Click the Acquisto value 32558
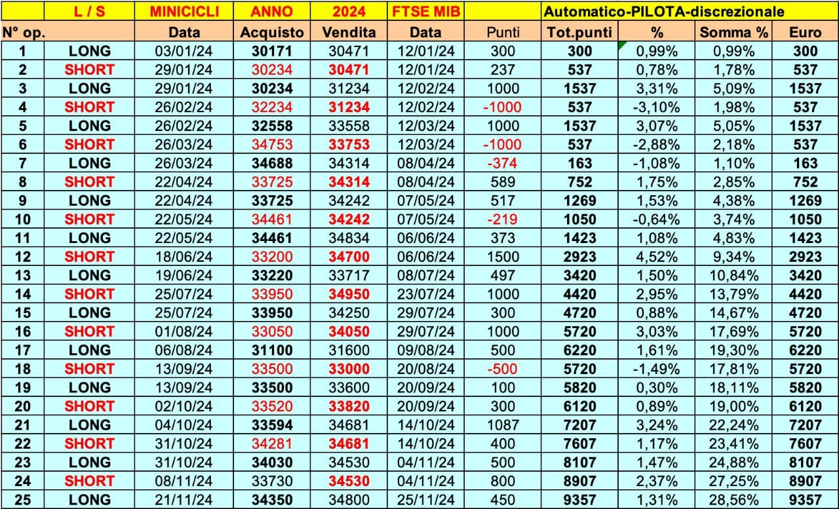The image size is (839, 509). (272, 126)
